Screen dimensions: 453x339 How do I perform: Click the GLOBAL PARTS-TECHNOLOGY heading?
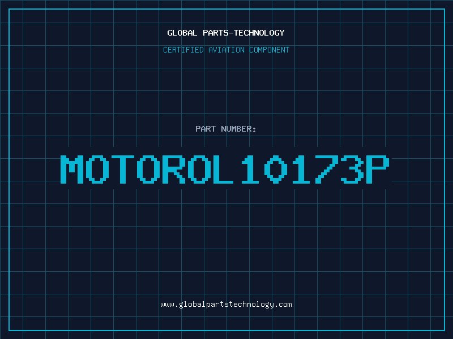pos(226,33)
